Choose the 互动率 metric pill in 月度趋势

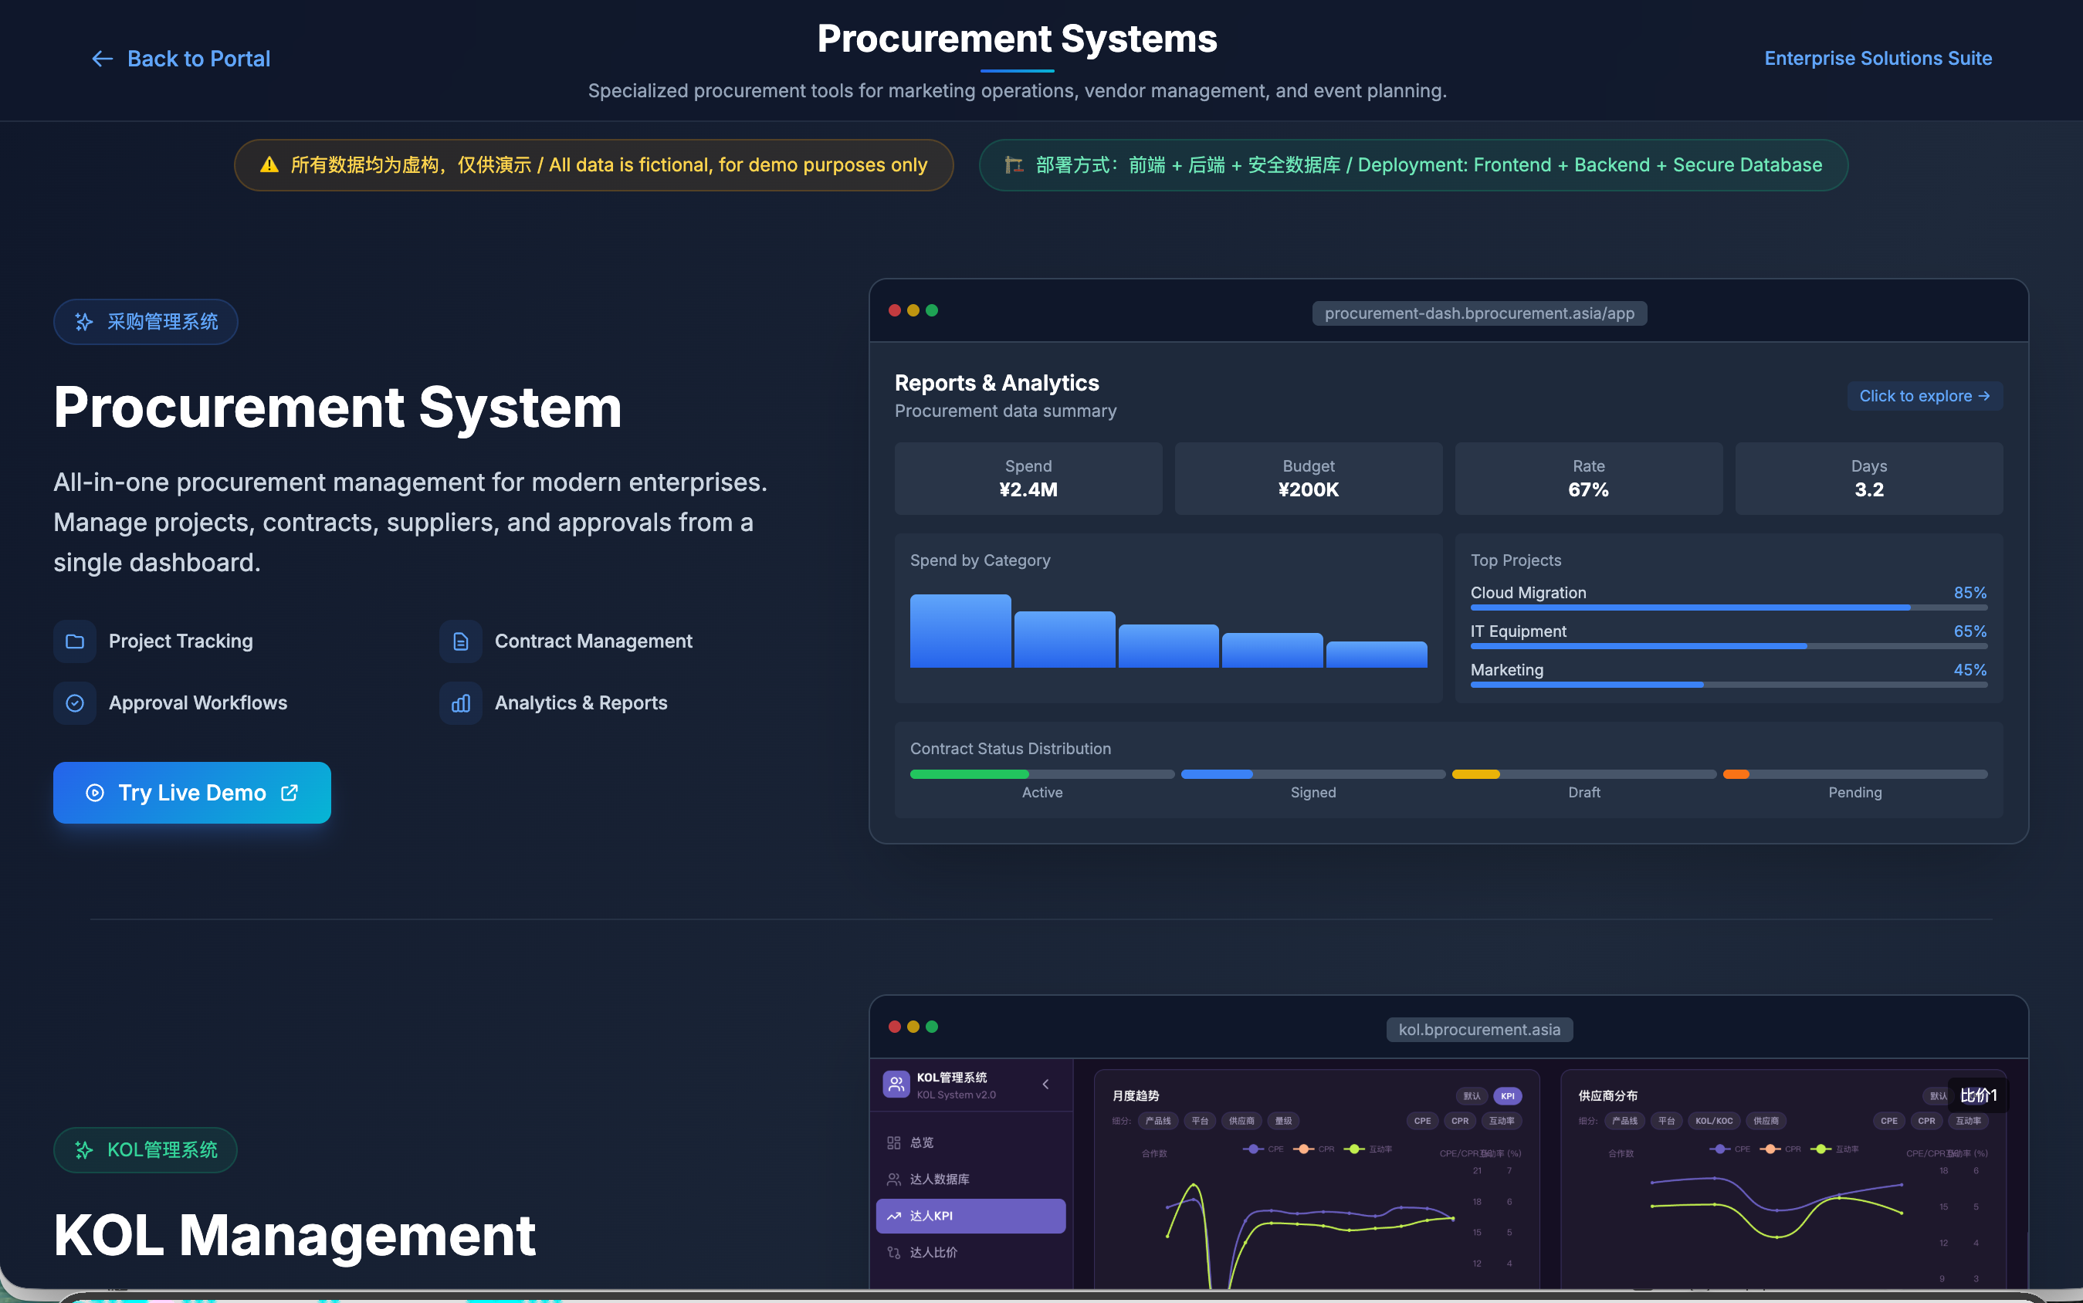(1502, 1121)
